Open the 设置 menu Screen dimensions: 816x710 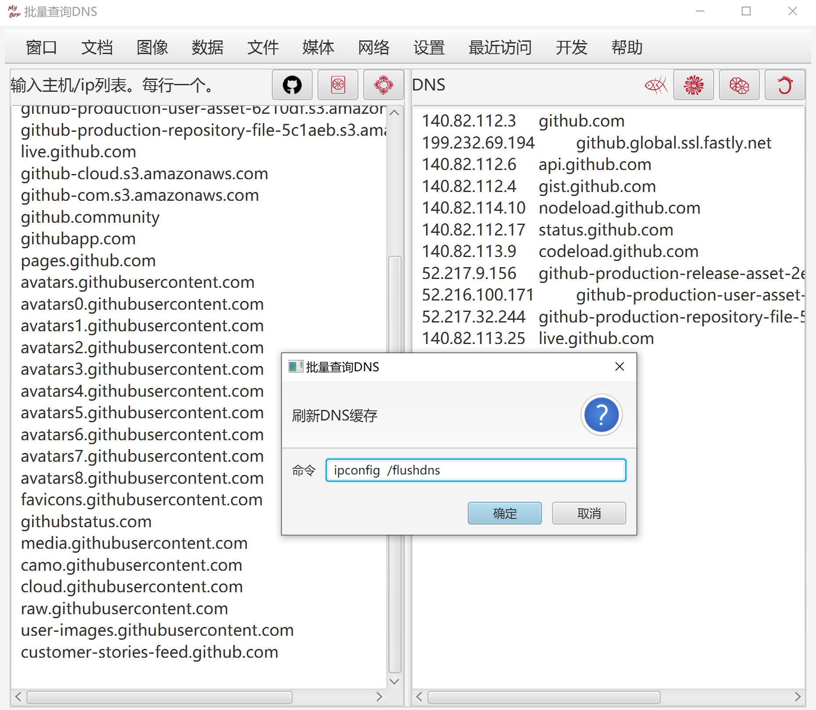click(429, 47)
